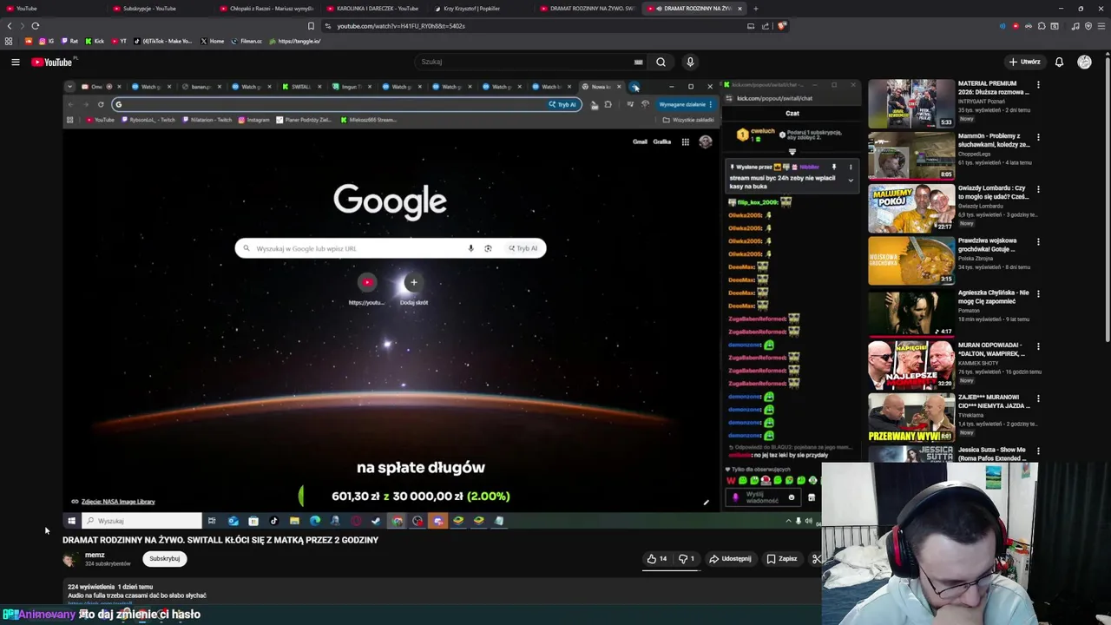The image size is (1111, 625).
Task: Click the YouTube logo in the header
Action: [54, 62]
